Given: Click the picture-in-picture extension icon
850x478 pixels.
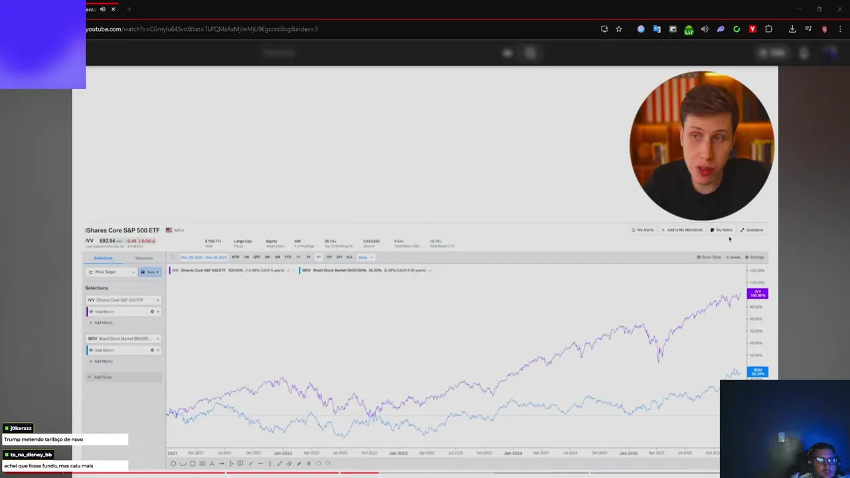Looking at the screenshot, I should [673, 29].
